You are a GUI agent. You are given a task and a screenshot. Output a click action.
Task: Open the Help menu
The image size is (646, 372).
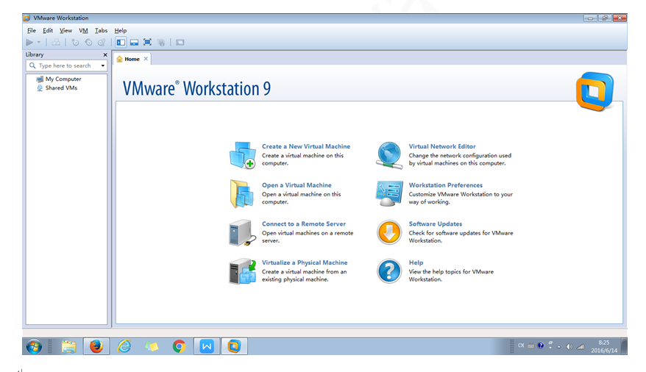[x=121, y=30]
